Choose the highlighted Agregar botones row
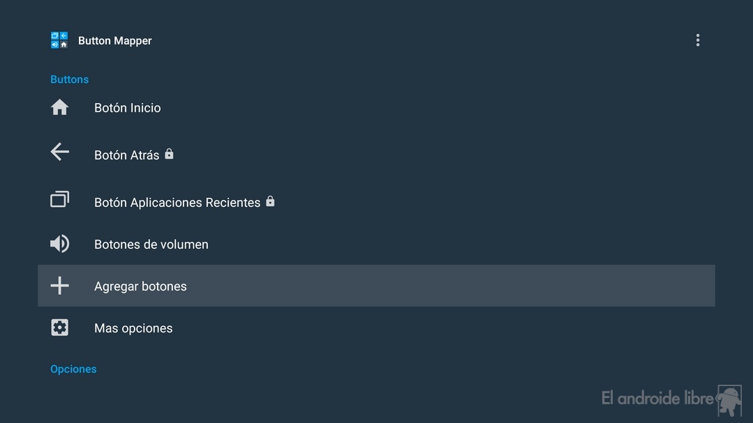Viewport: 753px width, 423px height. click(x=376, y=286)
